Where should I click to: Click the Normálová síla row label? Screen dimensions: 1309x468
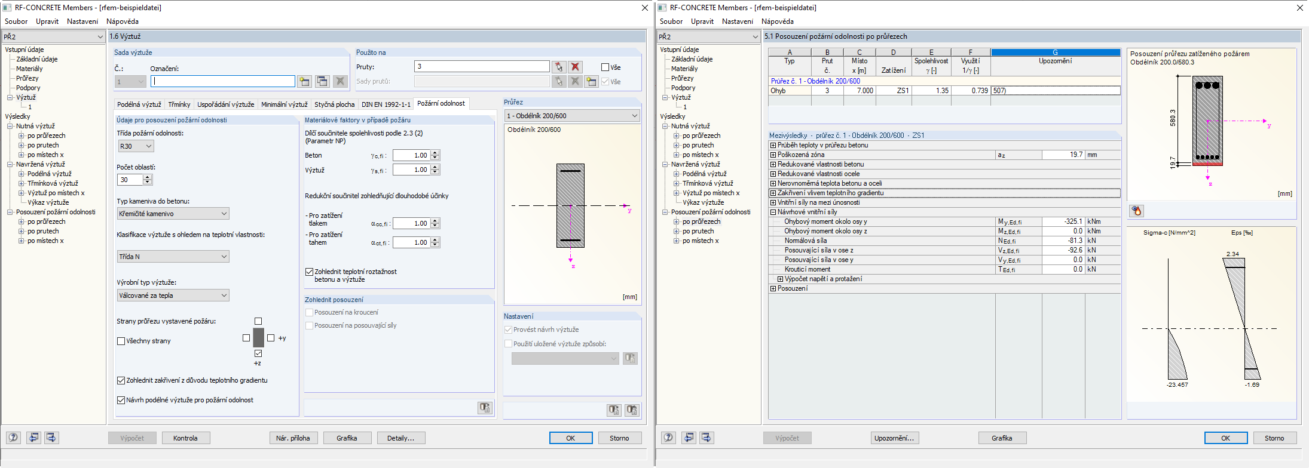click(806, 241)
